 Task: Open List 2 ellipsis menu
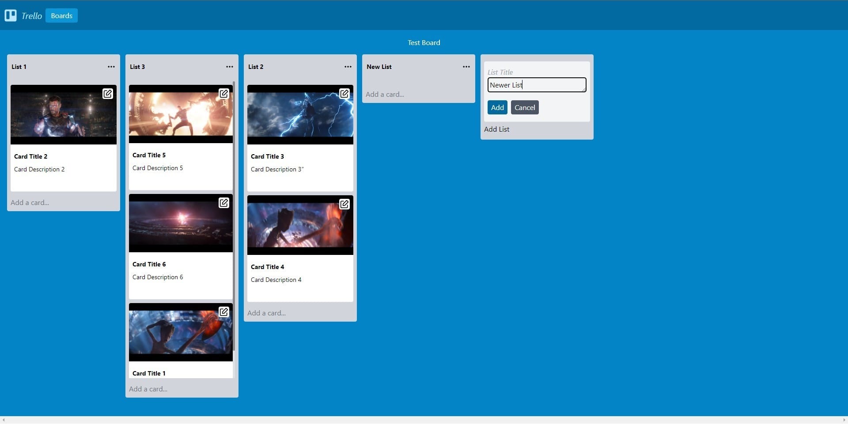coord(348,67)
